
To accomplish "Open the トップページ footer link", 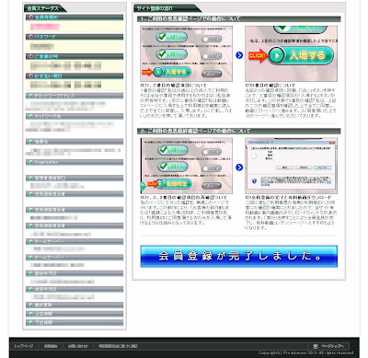I will click(x=23, y=346).
